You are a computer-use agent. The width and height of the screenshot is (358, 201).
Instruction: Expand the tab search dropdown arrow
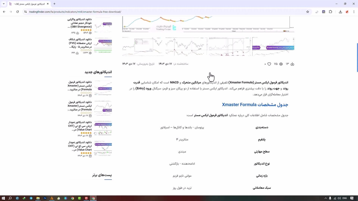(x=4, y=4)
